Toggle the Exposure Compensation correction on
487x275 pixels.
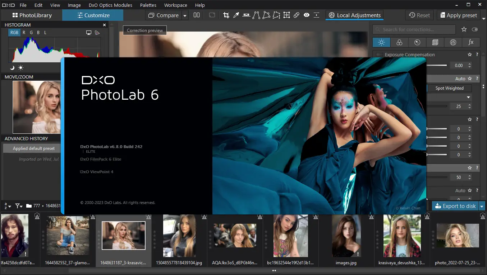click(x=379, y=54)
